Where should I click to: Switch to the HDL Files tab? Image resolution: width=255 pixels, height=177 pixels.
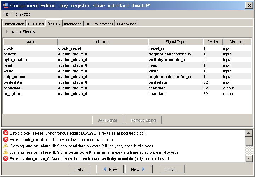pos(36,24)
